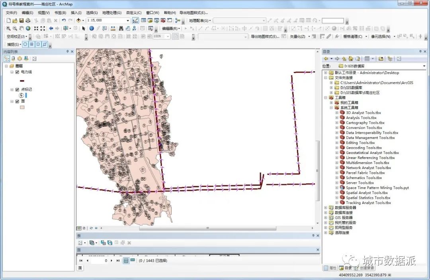This screenshot has width=430, height=280.
Task: Select the Pan hand tool
Action: (x=21, y=28)
